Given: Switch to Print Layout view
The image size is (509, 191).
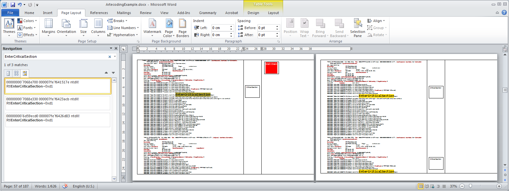Looking at the screenshot, I should [421, 187].
